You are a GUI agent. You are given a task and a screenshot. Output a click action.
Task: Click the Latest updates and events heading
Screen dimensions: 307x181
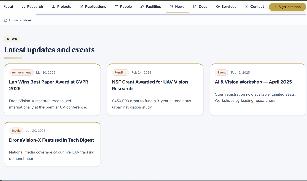(49, 50)
